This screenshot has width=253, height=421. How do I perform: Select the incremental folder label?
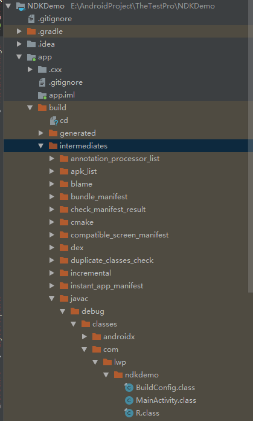pos(91,273)
